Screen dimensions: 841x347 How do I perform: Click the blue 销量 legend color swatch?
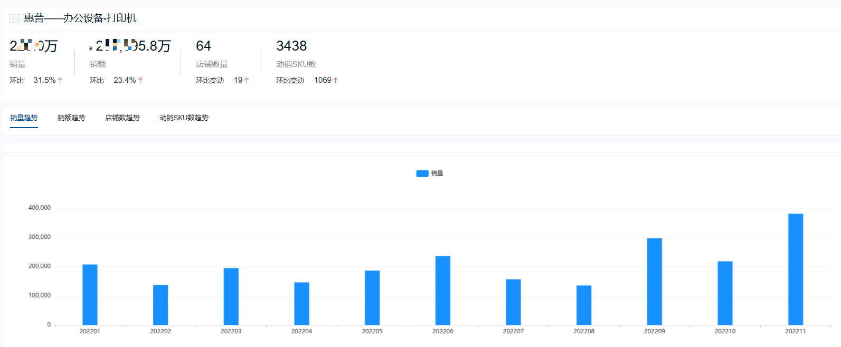422,173
